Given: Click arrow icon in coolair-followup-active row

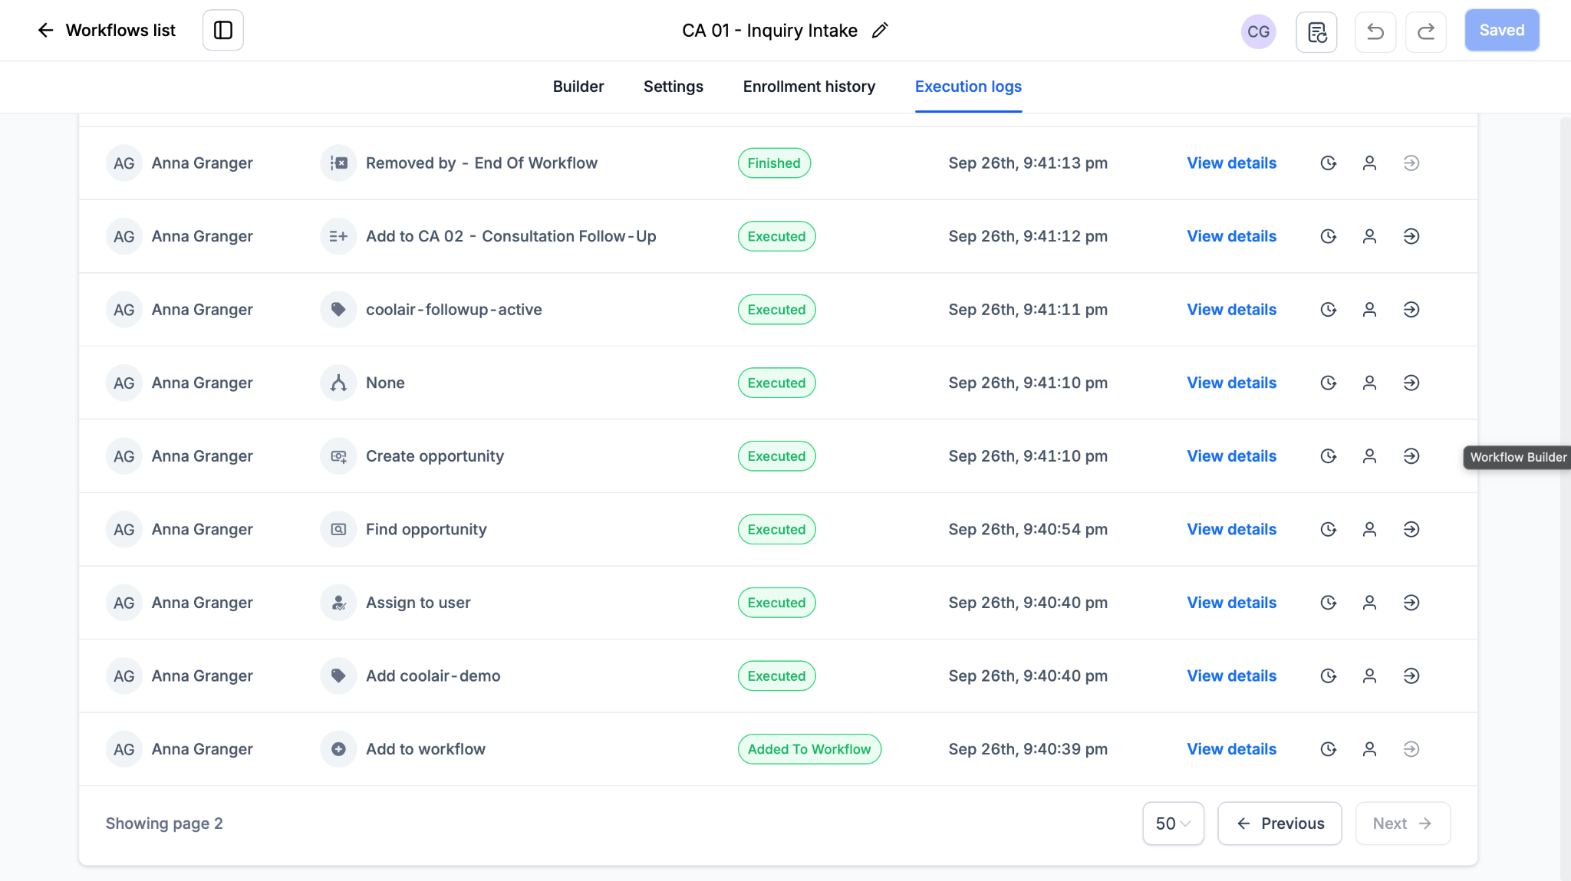Looking at the screenshot, I should [x=1411, y=310].
